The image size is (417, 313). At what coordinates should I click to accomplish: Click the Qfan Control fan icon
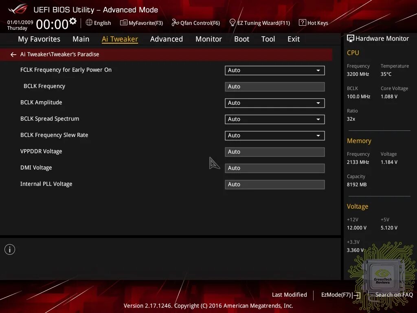175,23
